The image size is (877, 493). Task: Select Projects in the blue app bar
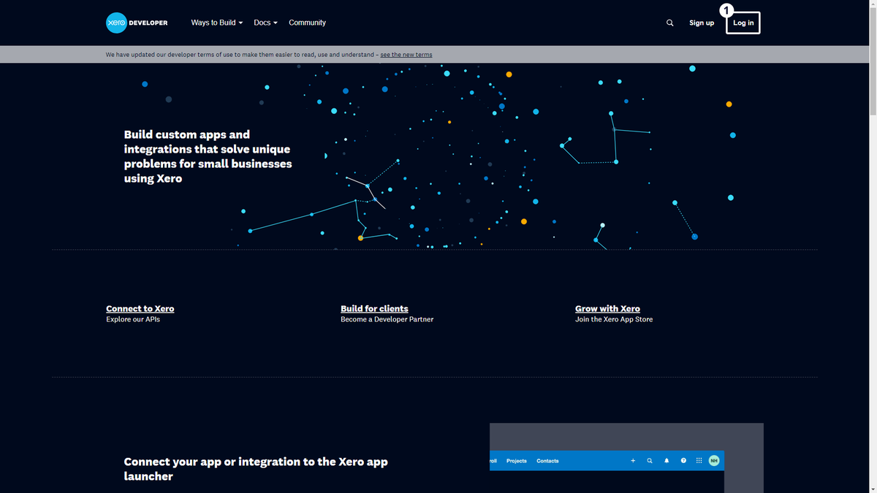click(516, 461)
